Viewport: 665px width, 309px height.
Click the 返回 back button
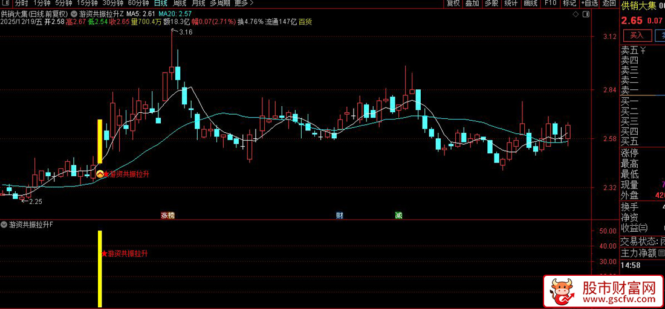click(x=609, y=3)
